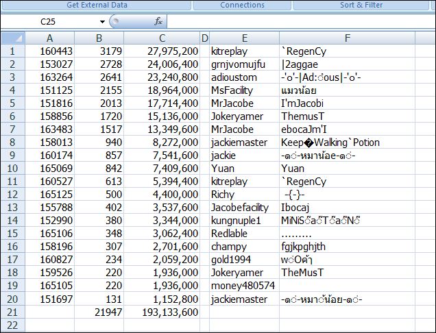Click cell with fgjkpghjth
The height and width of the screenshot is (333, 436).
pyautogui.click(x=348, y=247)
